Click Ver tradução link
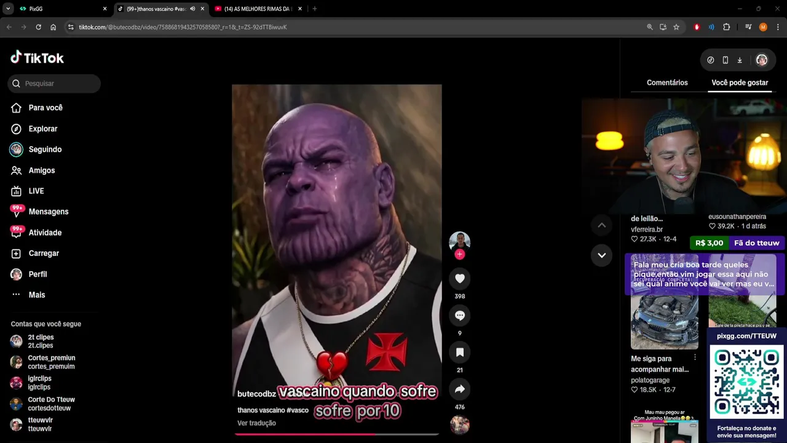This screenshot has width=787, height=443. pos(256,423)
